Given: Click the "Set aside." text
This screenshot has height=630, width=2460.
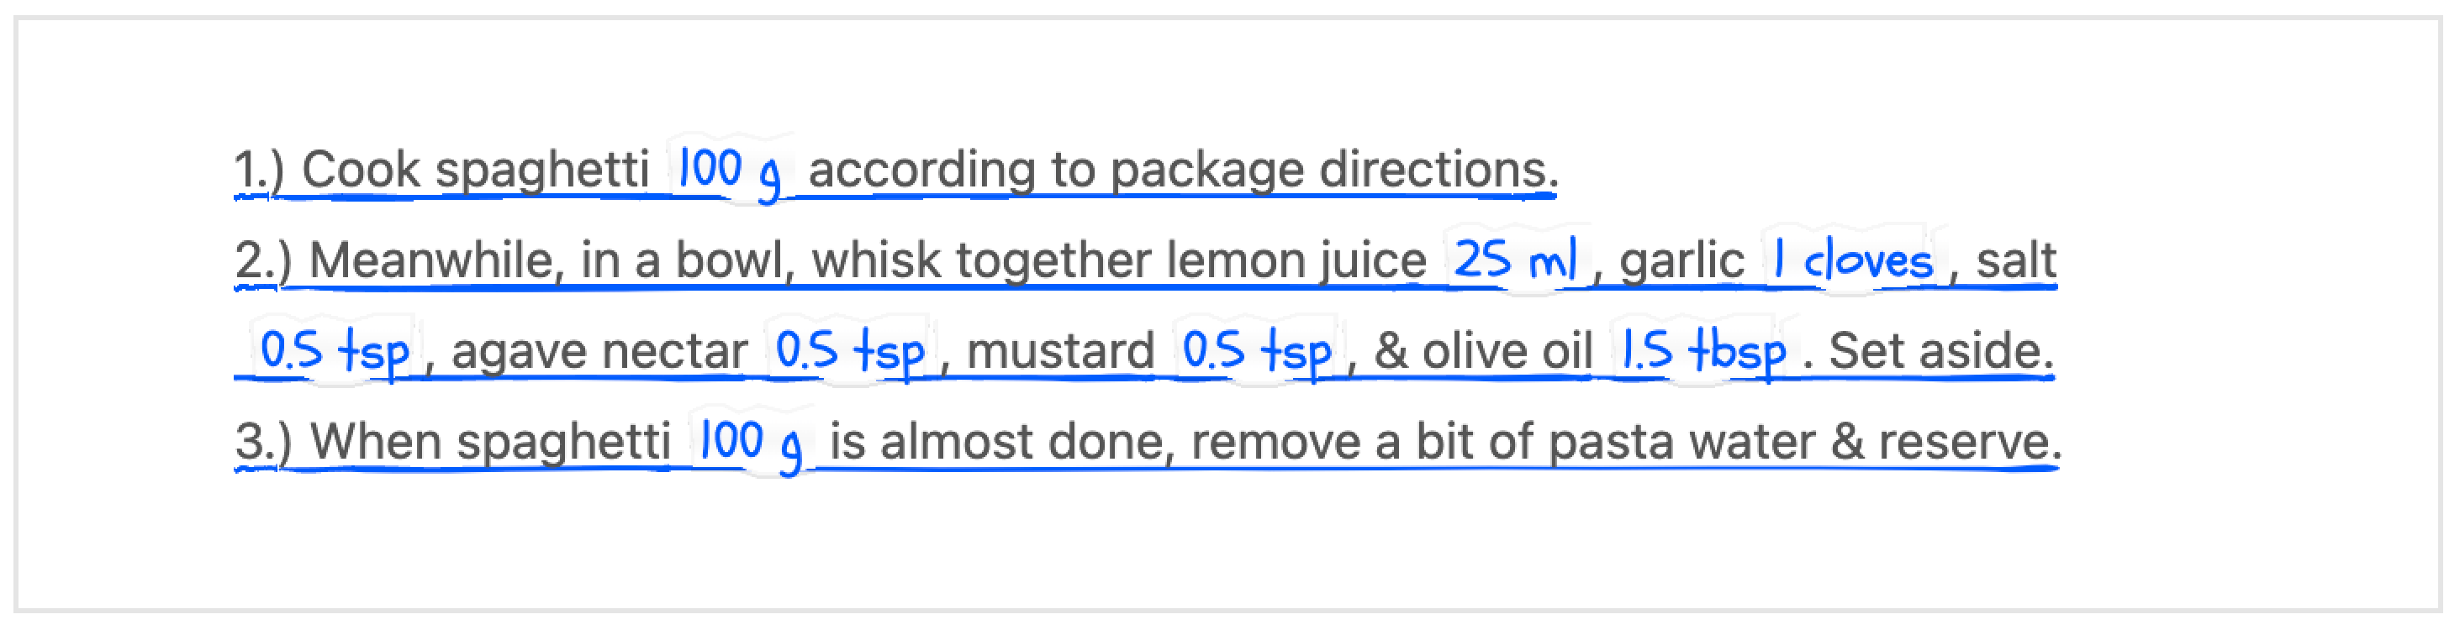Looking at the screenshot, I should click(x=1940, y=351).
